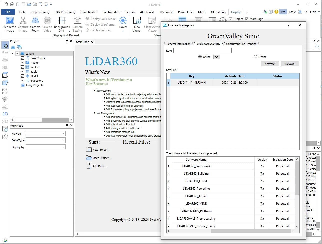Click the Glass display mode icon
The height and width of the screenshot is (244, 322).
pos(5,52)
